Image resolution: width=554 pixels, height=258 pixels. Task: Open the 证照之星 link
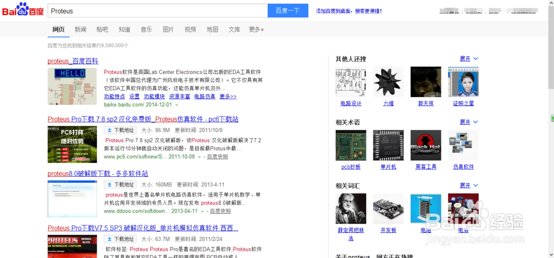463,103
